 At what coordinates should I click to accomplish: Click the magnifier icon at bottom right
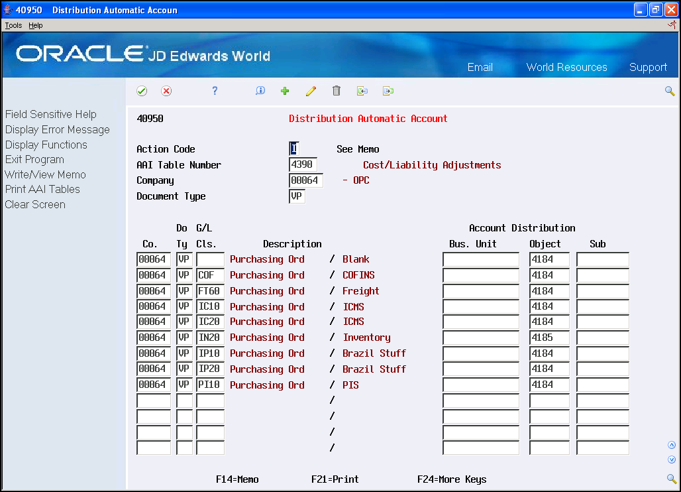(x=672, y=479)
